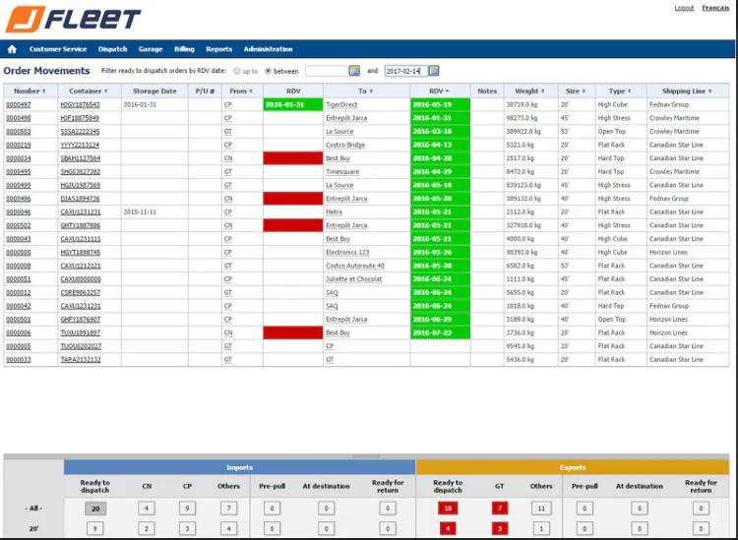
Task: Click the JFleet logo
Action: pos(73,19)
